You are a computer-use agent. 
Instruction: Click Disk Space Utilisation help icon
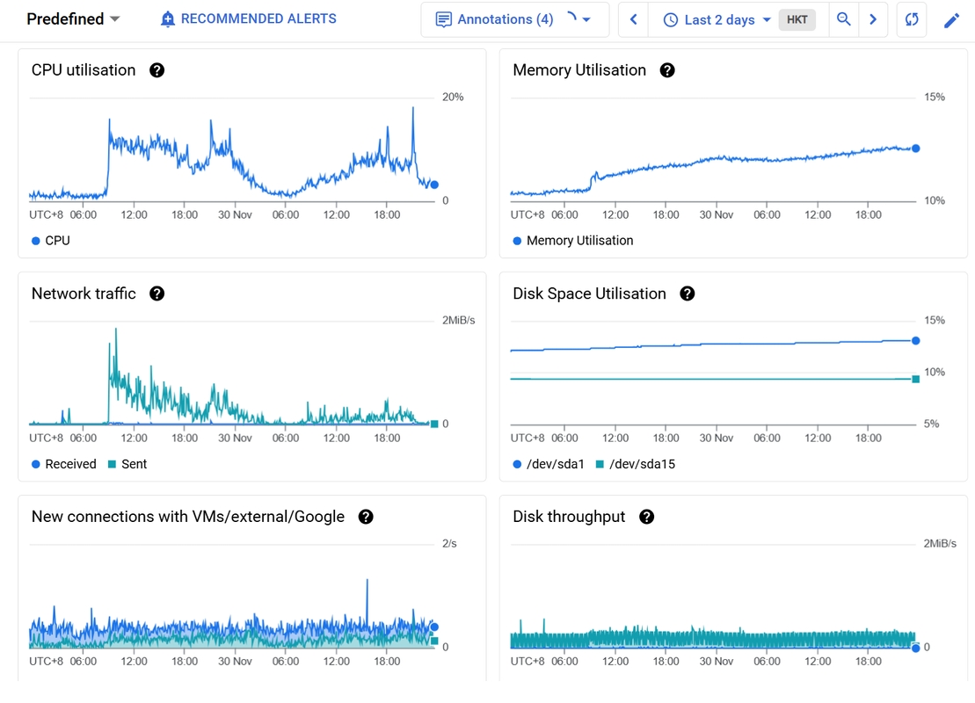click(x=688, y=294)
